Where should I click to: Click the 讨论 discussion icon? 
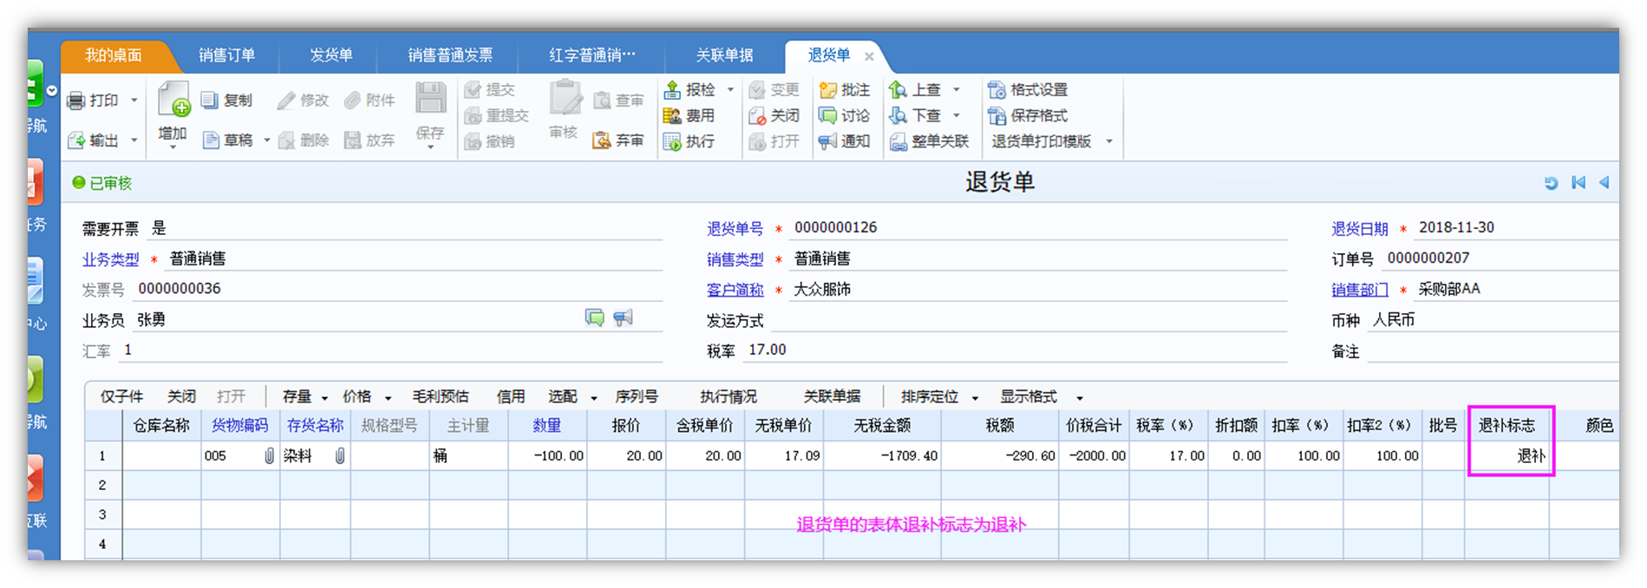(x=827, y=115)
